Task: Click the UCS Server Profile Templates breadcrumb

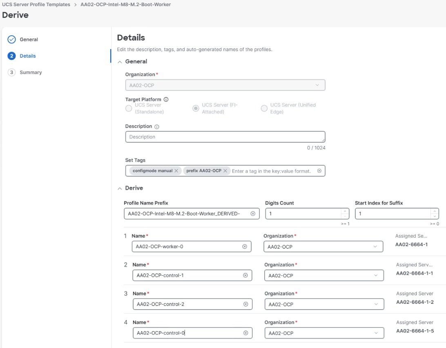Action: (36, 4)
